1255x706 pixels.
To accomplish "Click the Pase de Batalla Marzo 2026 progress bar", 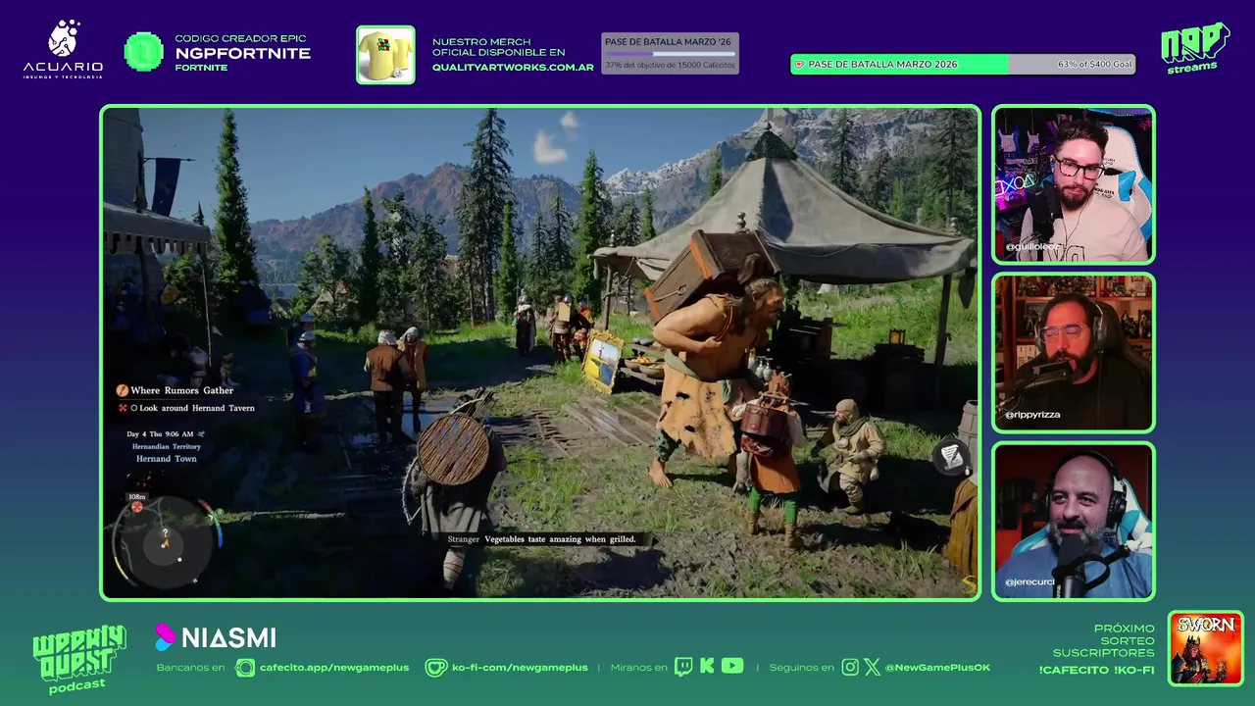I will [963, 64].
